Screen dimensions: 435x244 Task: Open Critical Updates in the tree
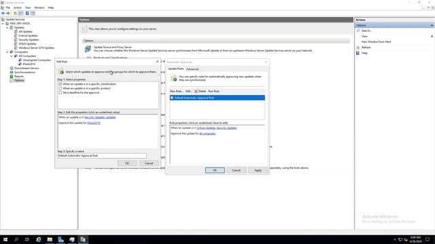click(x=28, y=36)
